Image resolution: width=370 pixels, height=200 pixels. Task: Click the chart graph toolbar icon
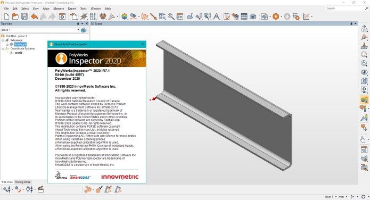[x=306, y=16]
